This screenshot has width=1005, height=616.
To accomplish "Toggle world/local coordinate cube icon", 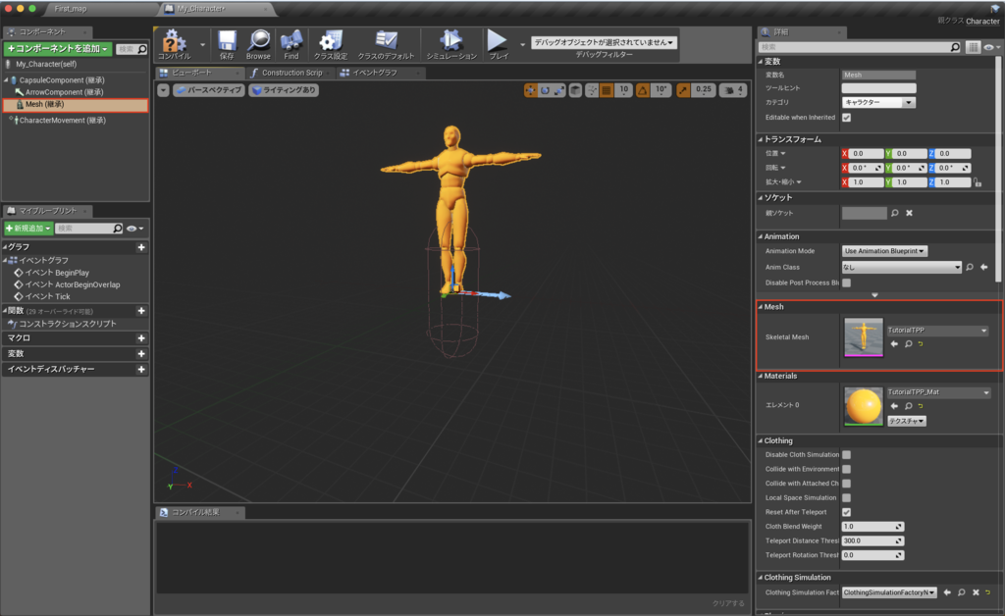I will point(575,90).
